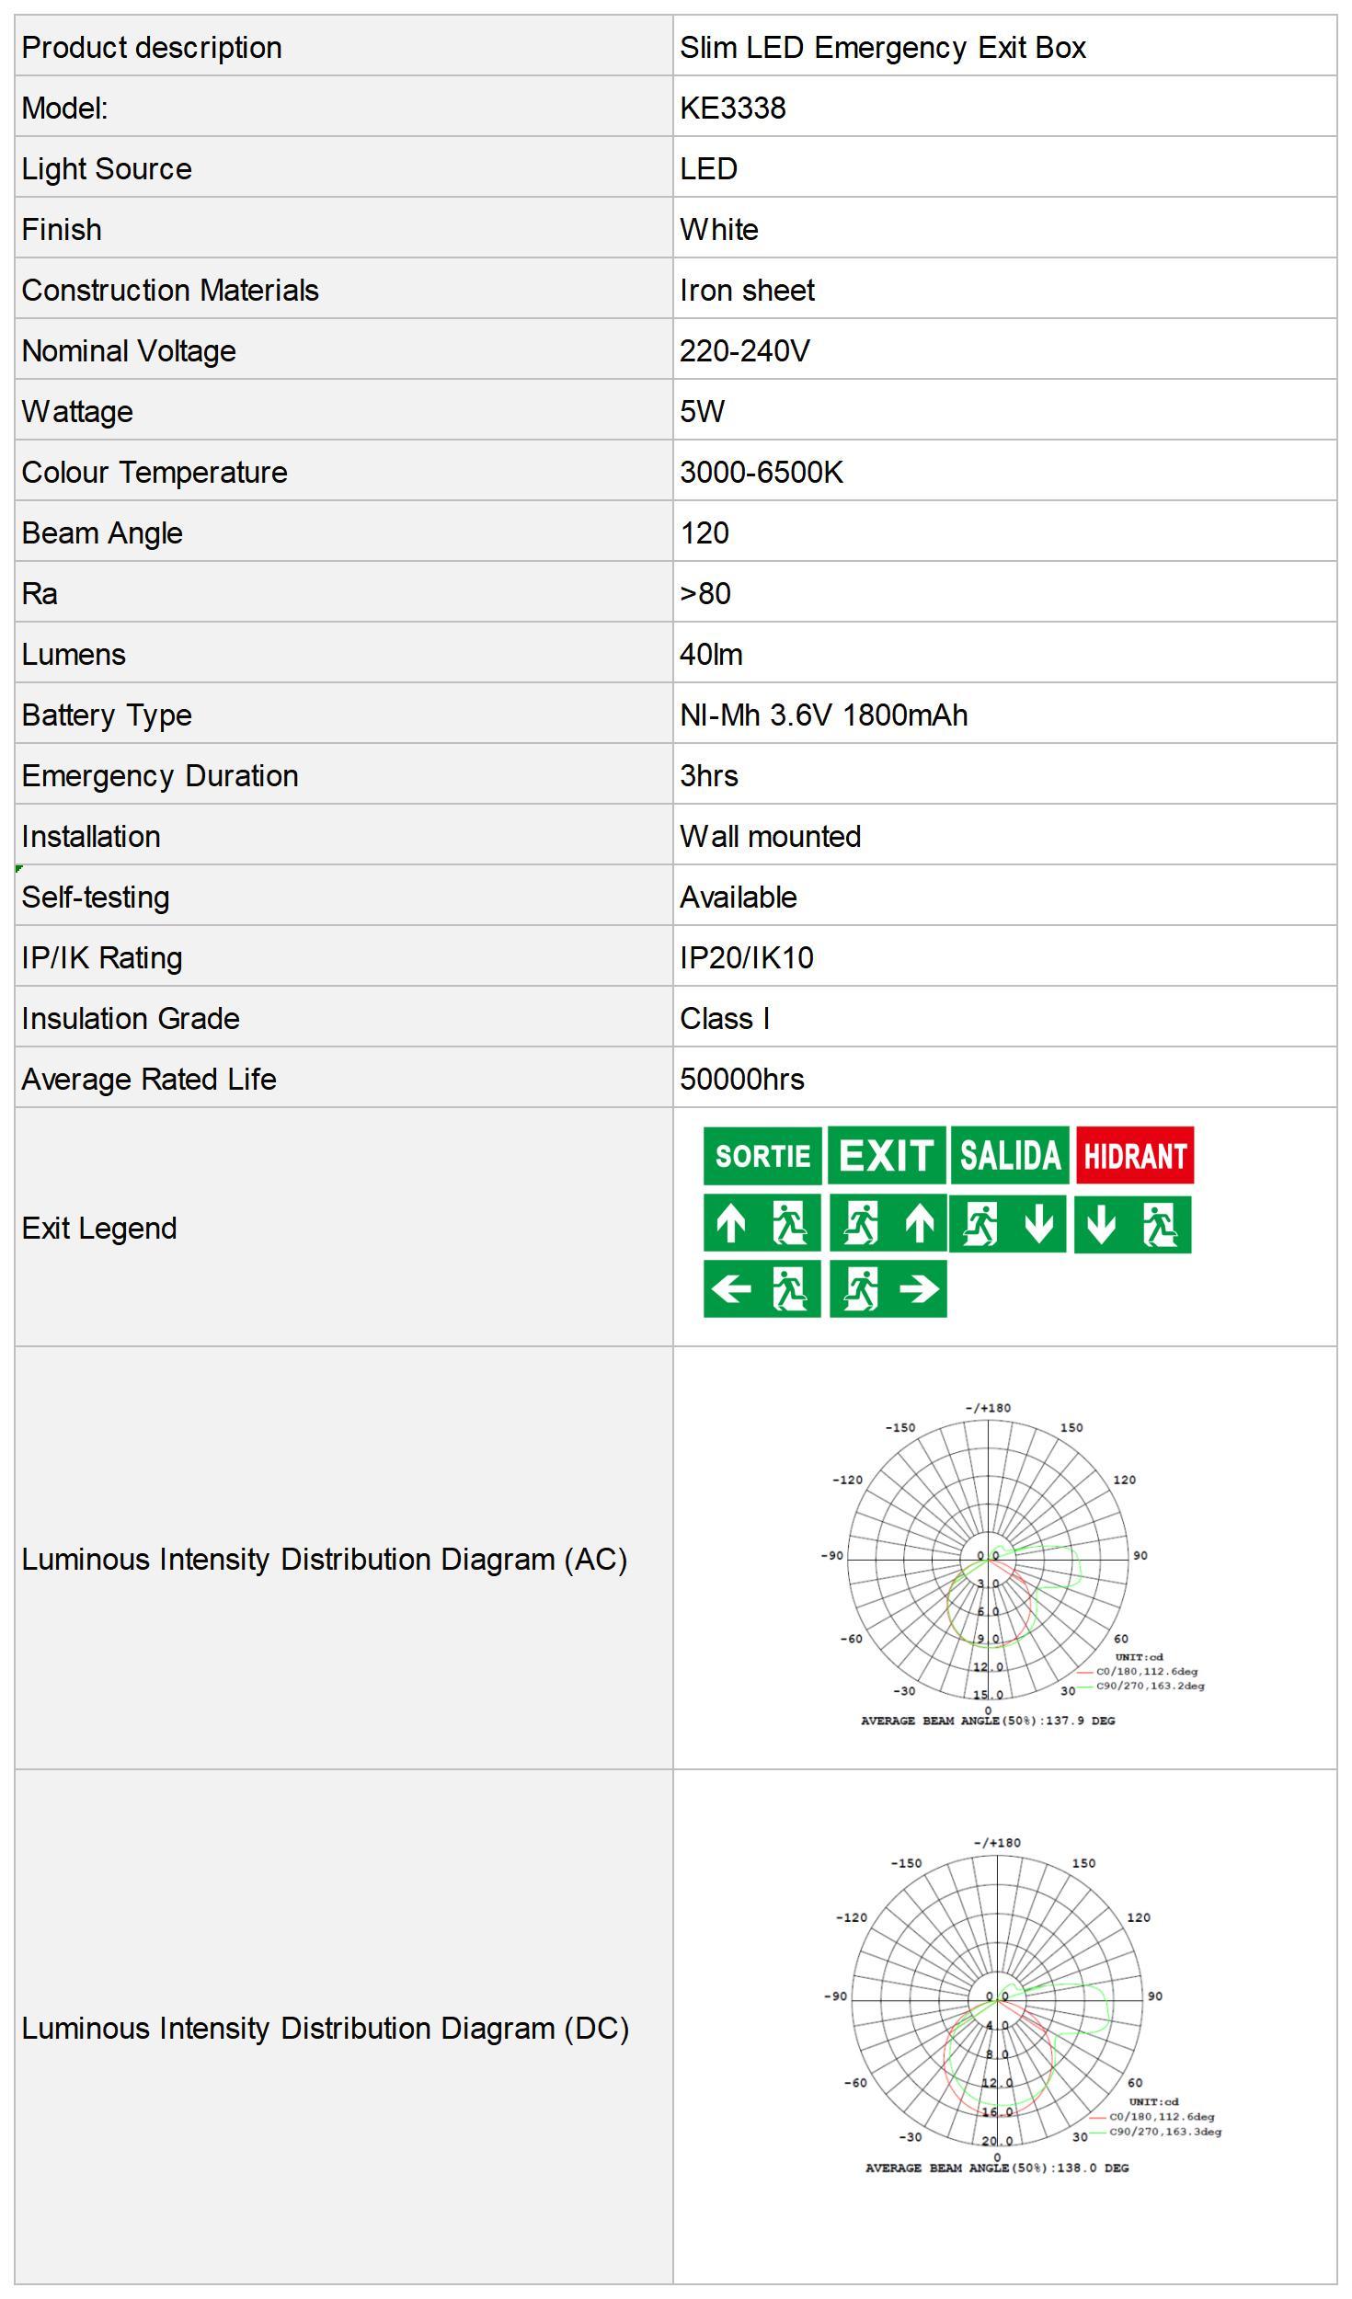Click the 'Colour Temperature' label
The image size is (1352, 2299).
click(x=155, y=472)
